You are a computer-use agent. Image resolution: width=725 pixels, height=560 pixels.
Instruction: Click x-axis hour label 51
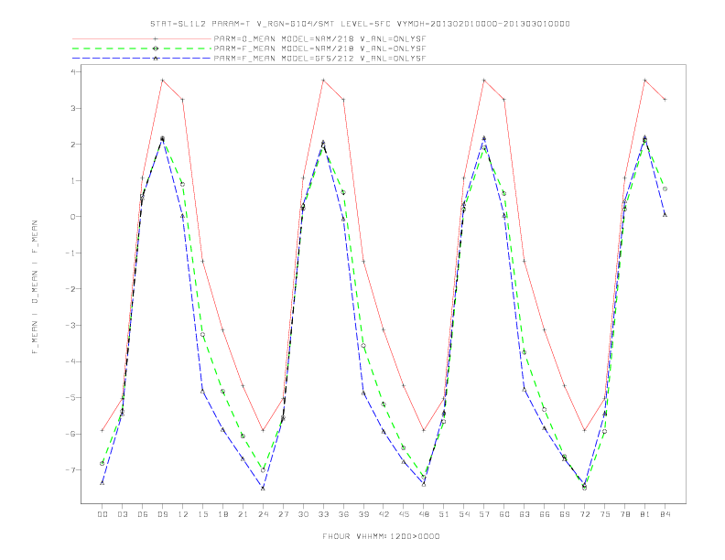click(444, 514)
